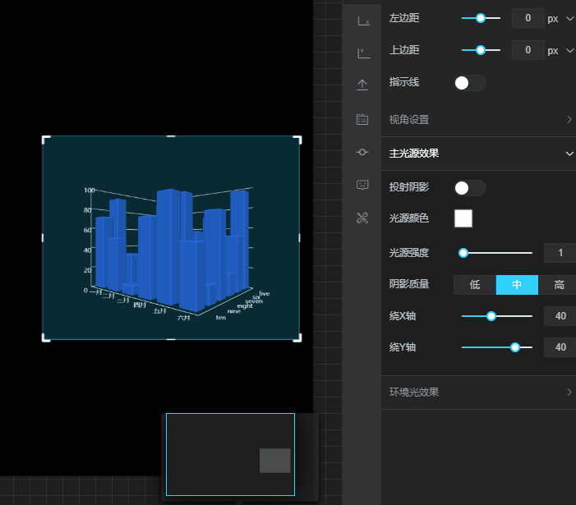Adjust the 左边距 slider handle
The image size is (576, 505).
coord(481,18)
